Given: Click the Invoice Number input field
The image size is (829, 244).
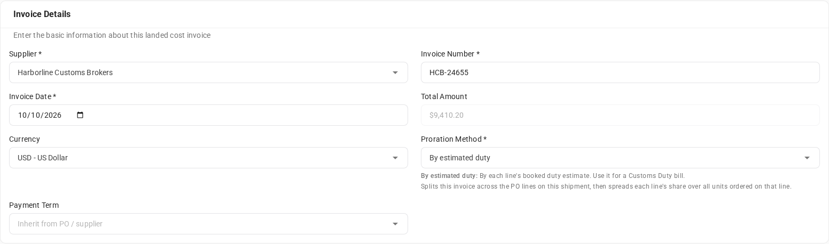Looking at the screenshot, I should pyautogui.click(x=620, y=72).
